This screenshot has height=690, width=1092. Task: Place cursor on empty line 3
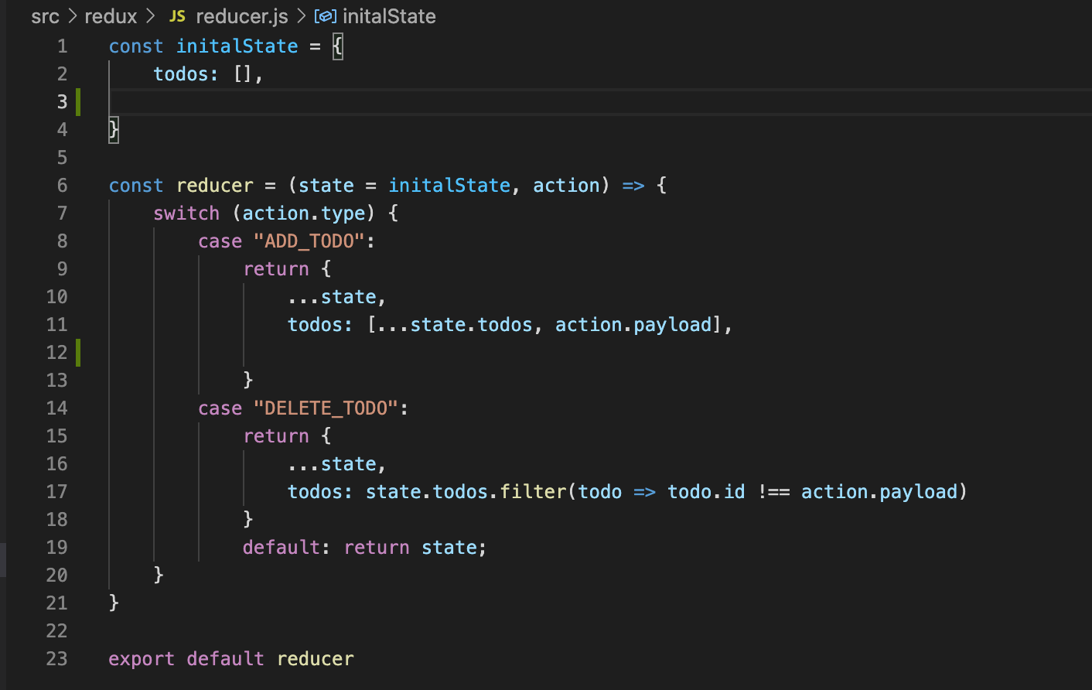click(x=599, y=102)
